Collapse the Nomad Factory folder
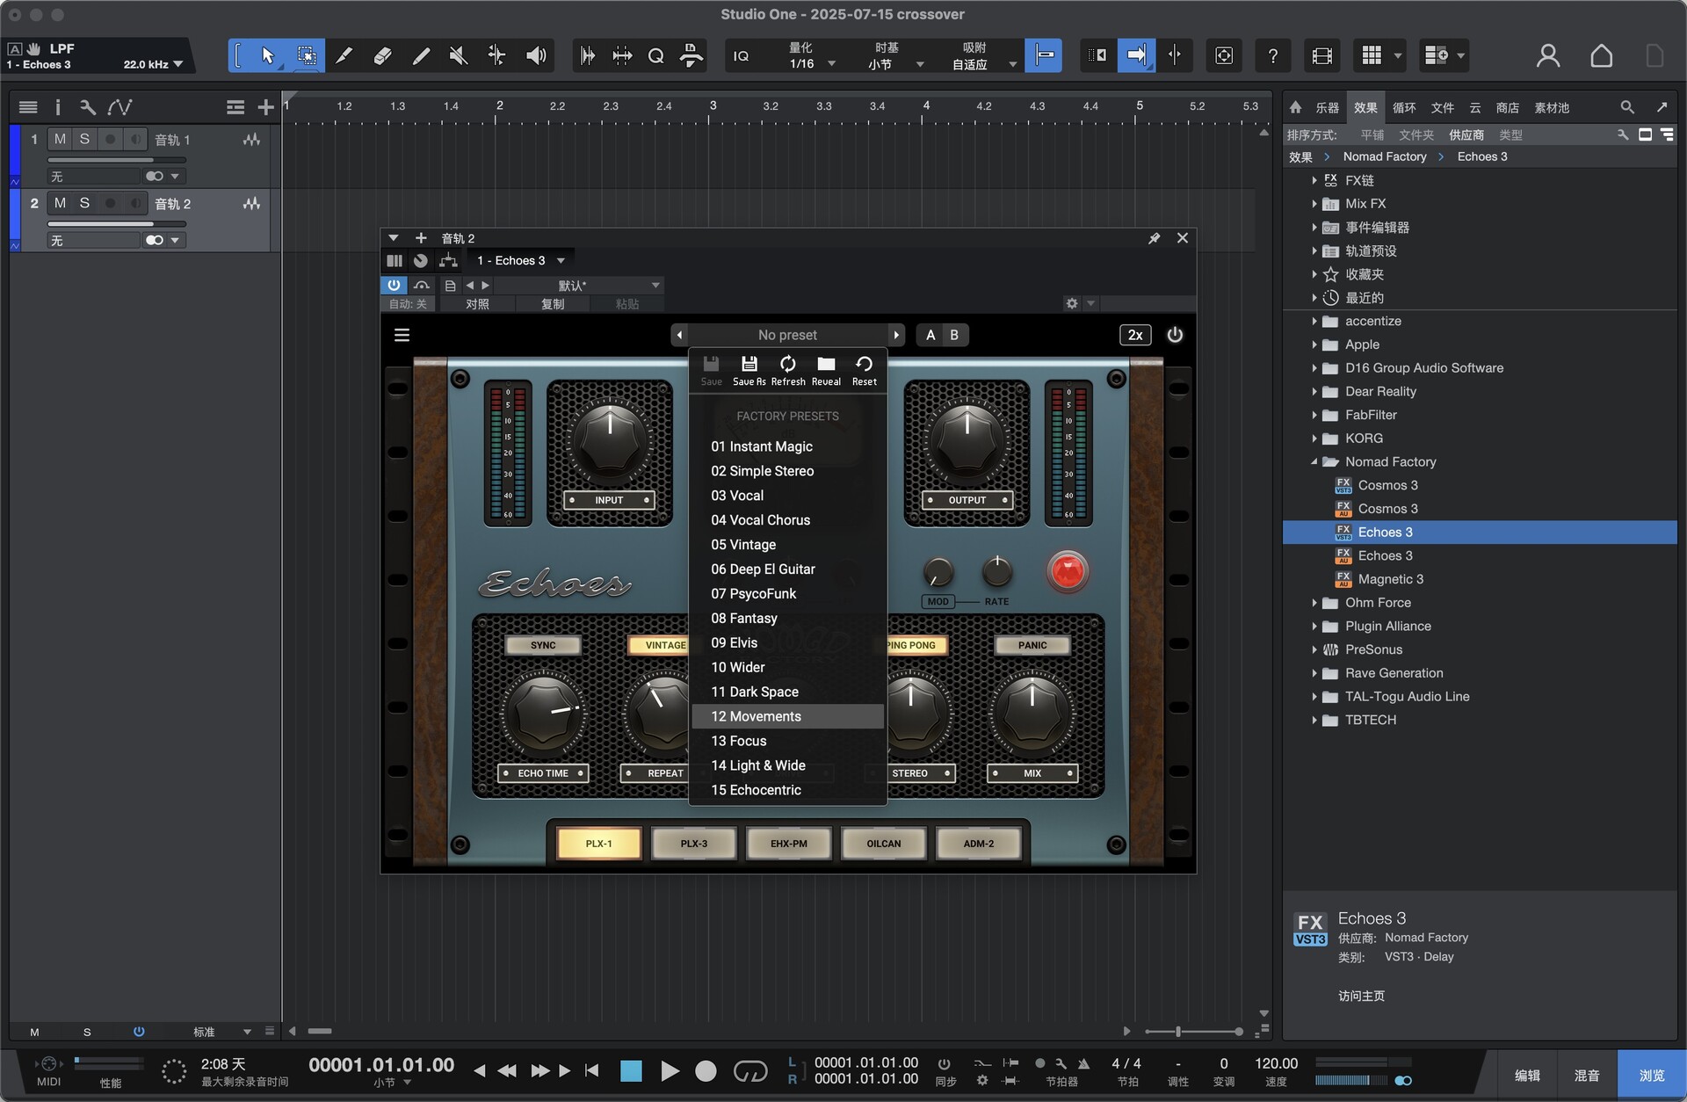 point(1314,462)
